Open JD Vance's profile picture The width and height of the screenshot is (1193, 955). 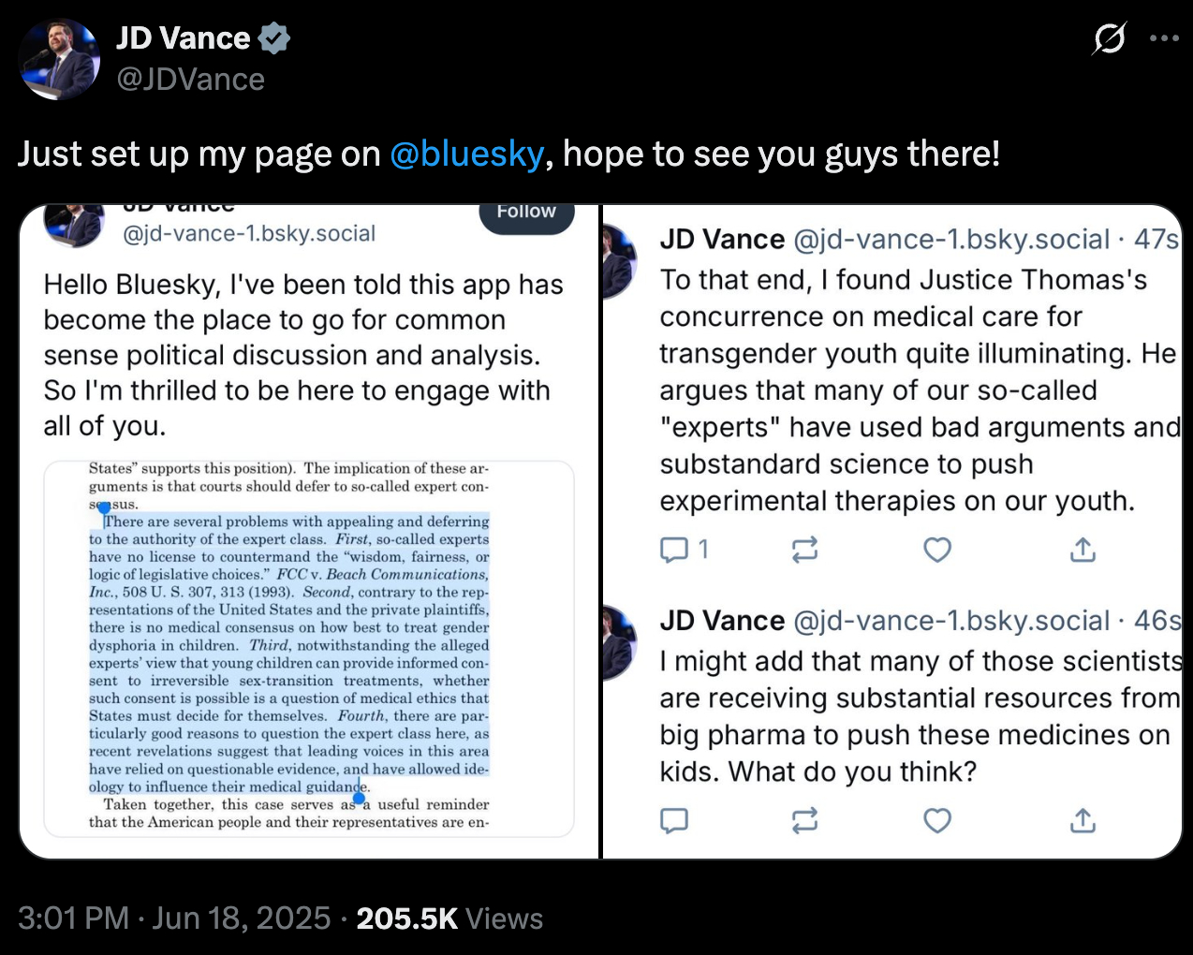[x=60, y=58]
